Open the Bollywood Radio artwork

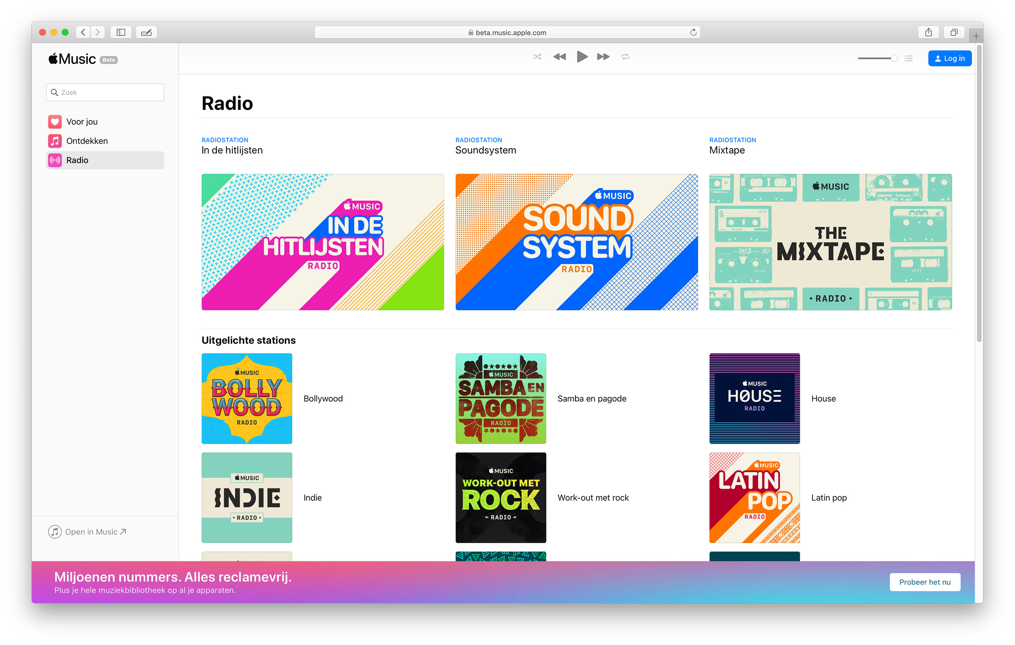247,399
